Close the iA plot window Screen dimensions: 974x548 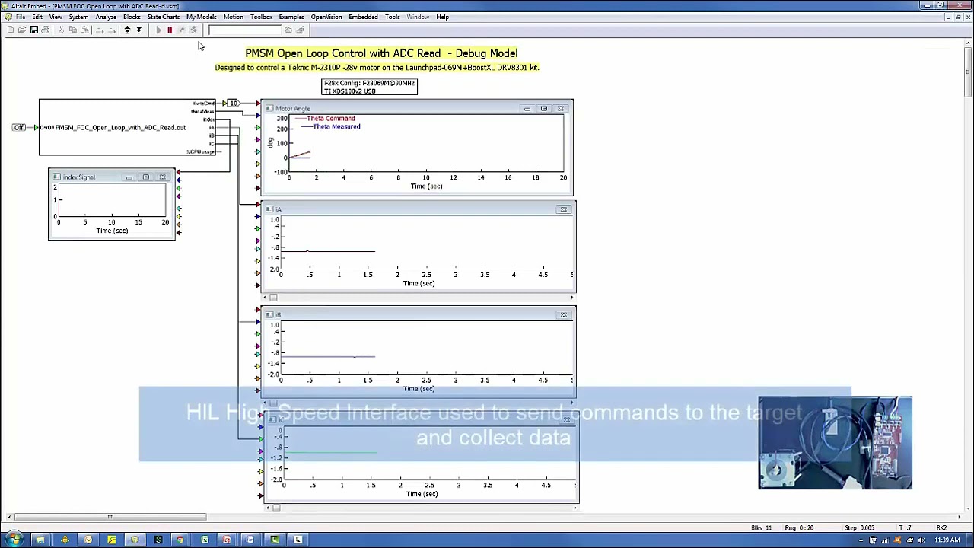pyautogui.click(x=564, y=209)
